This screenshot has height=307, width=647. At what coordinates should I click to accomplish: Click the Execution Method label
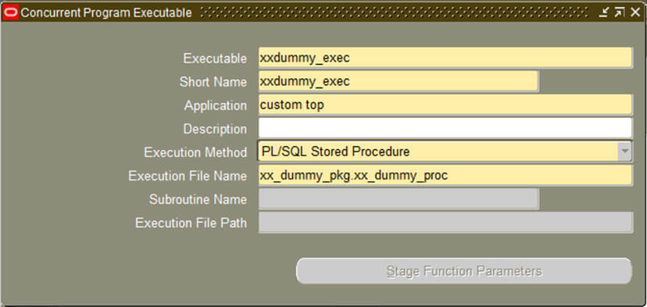point(195,152)
